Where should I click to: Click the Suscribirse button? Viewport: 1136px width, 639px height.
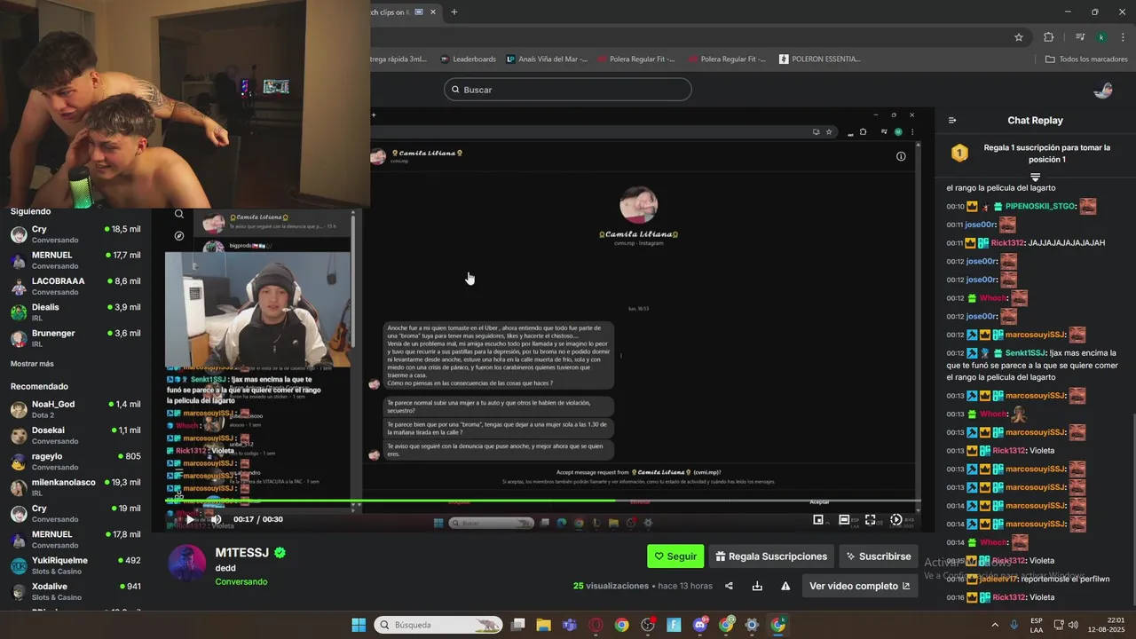tap(879, 556)
